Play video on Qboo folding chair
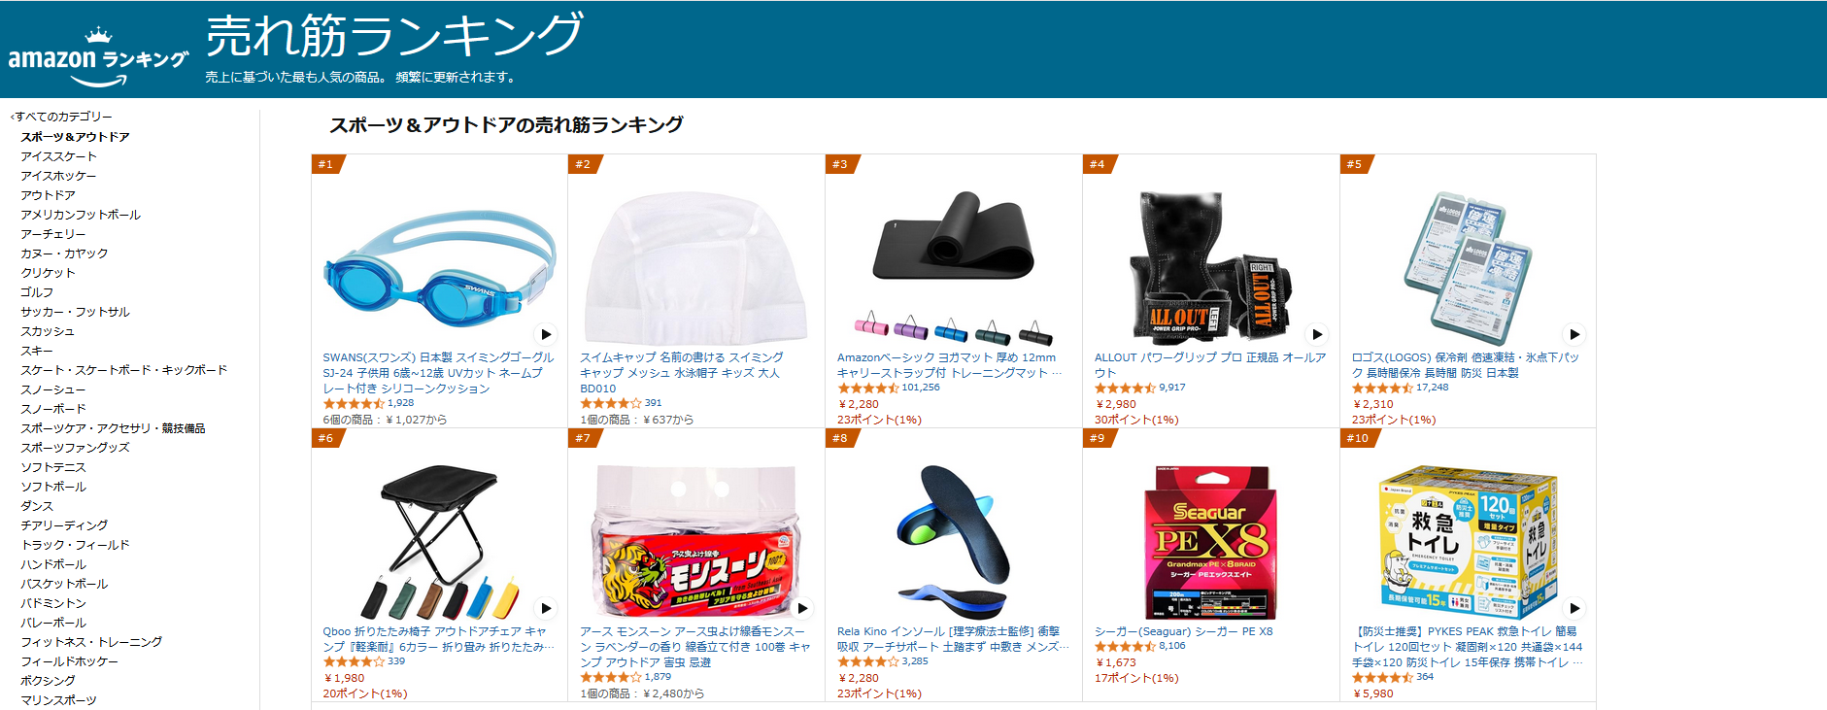Screen dimensions: 1827x710 point(546,608)
